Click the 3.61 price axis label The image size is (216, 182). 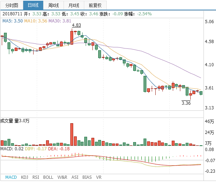click(x=209, y=88)
